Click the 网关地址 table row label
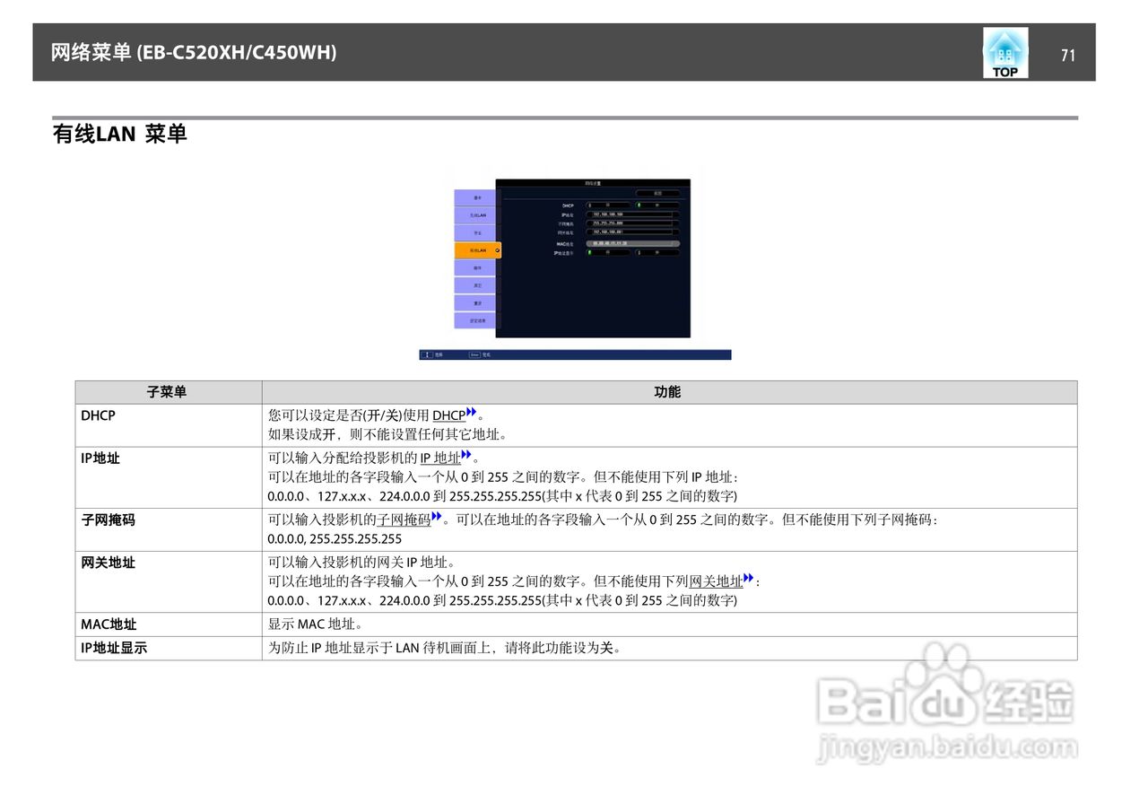This screenshot has height=812, width=1148. [108, 563]
